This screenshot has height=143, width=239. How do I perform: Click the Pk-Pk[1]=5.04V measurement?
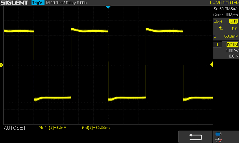[x=53, y=128]
